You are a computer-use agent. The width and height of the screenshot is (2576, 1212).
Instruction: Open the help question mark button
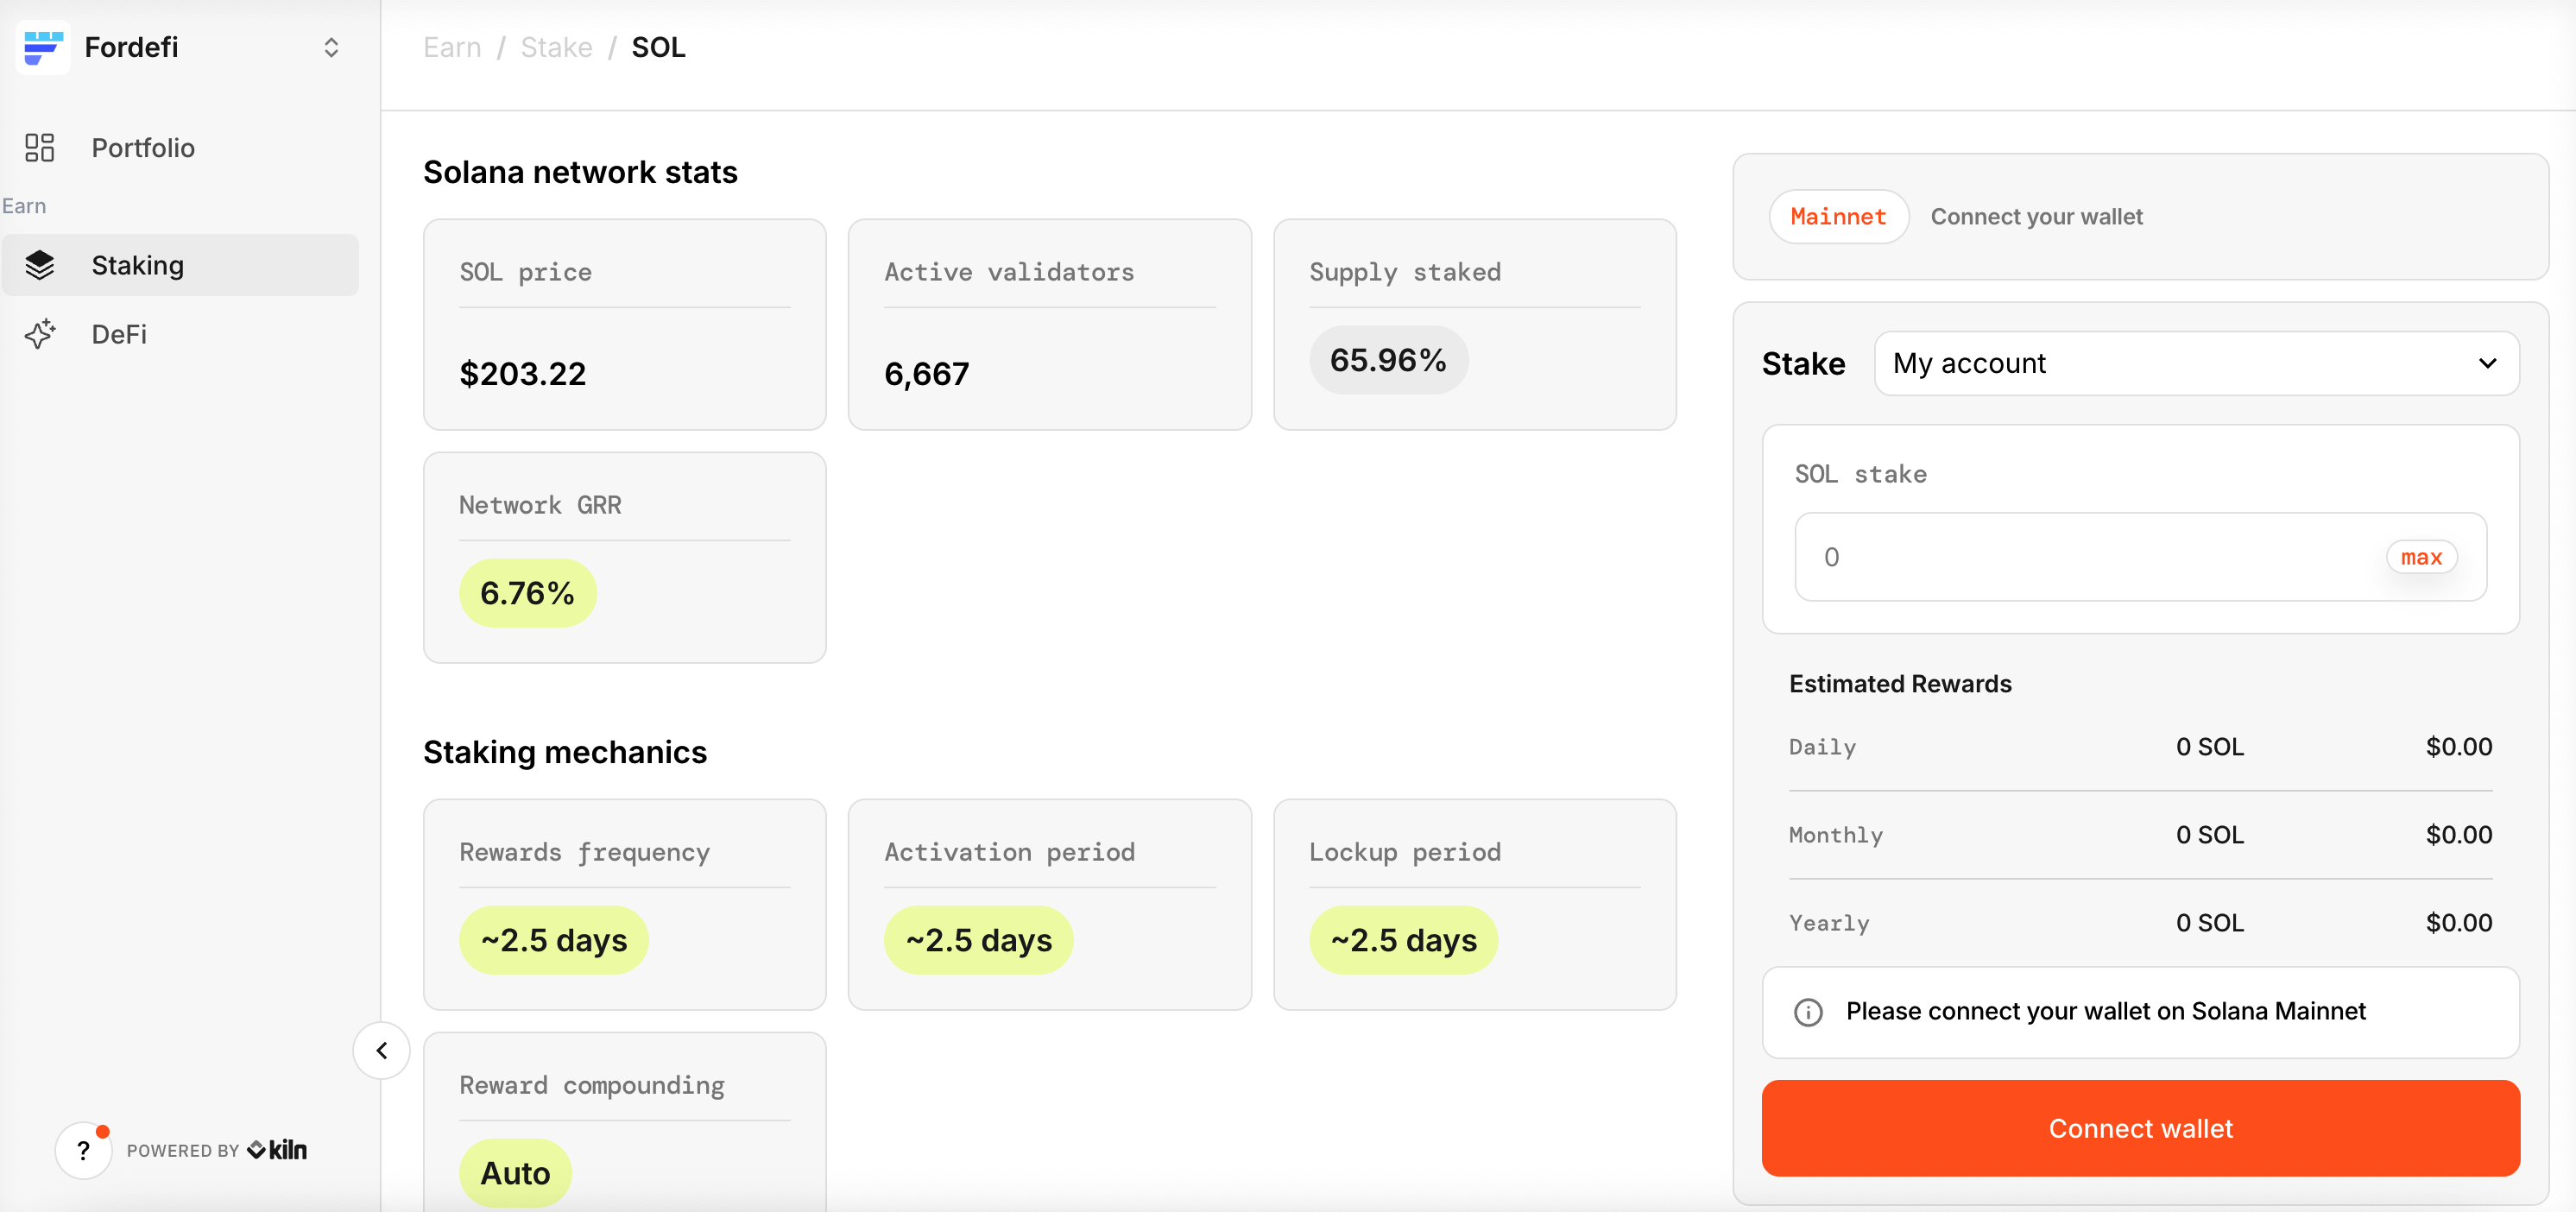pos(83,1150)
